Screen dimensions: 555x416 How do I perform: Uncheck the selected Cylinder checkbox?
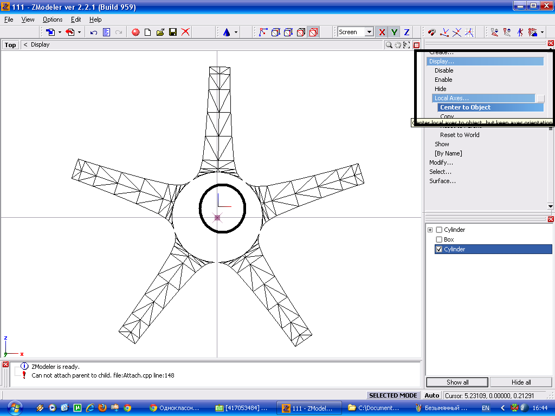(439, 249)
